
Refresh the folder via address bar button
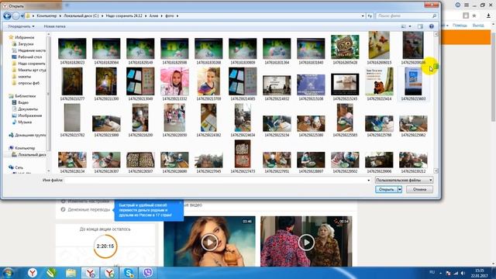370,15
